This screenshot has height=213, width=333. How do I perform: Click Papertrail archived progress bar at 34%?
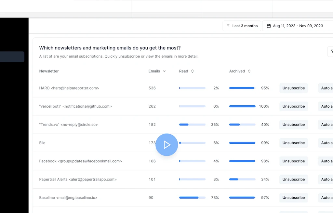242,179
